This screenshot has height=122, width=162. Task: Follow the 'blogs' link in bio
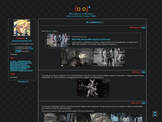coord(30,47)
